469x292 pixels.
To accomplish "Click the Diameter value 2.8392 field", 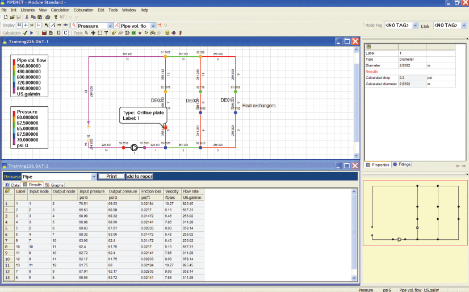I will 412,65.
